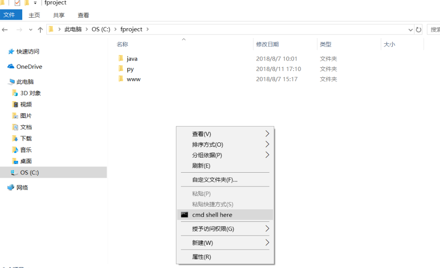Select the py folder icon
Image resolution: width=440 pixels, height=268 pixels.
[121, 68]
